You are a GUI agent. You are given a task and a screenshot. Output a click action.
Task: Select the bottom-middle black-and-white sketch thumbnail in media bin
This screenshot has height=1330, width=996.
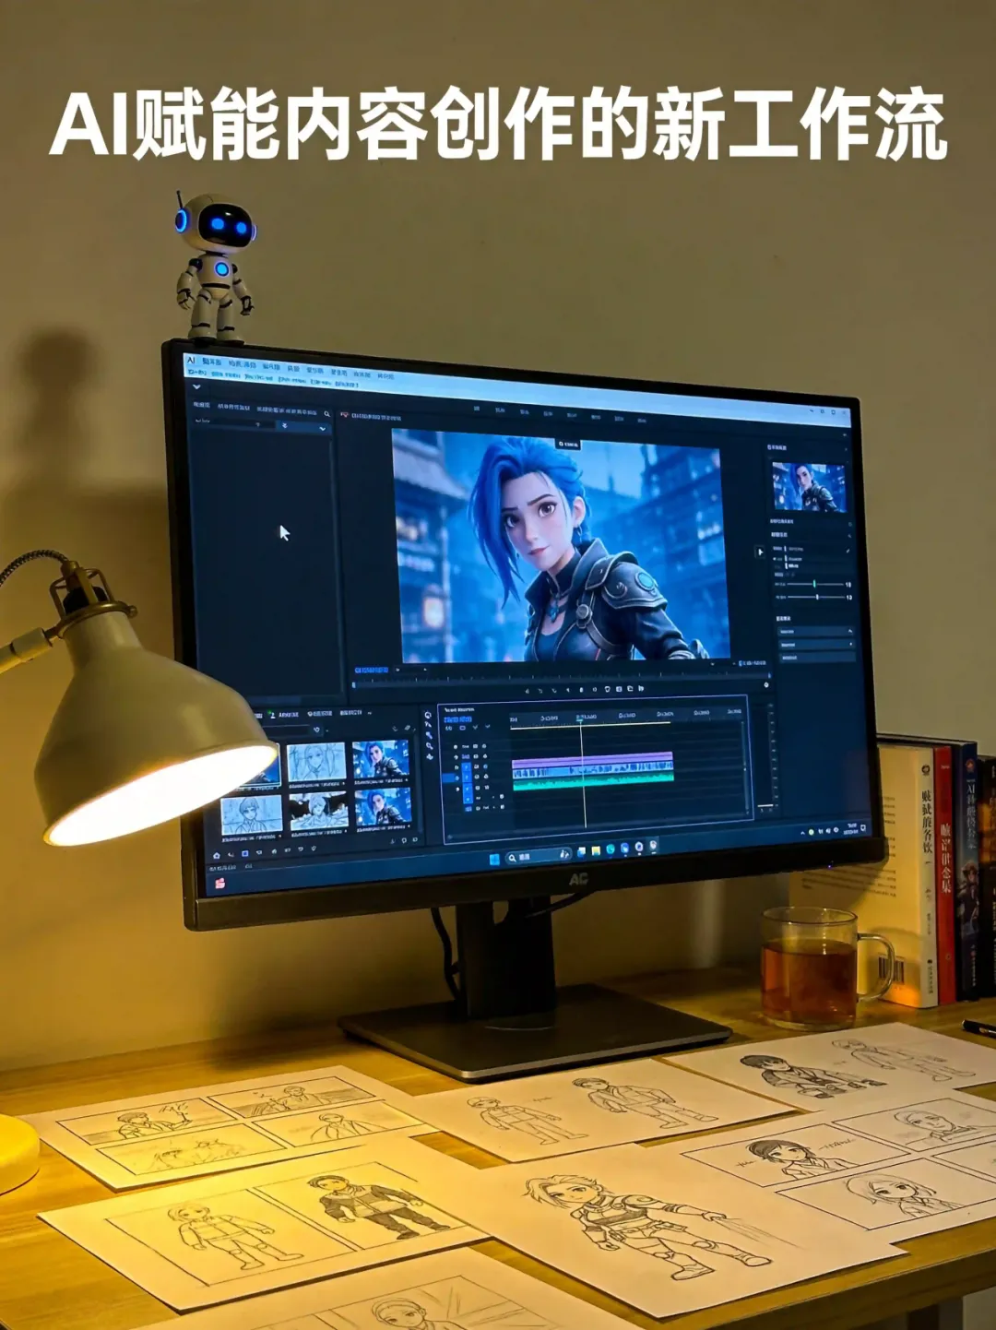click(318, 810)
